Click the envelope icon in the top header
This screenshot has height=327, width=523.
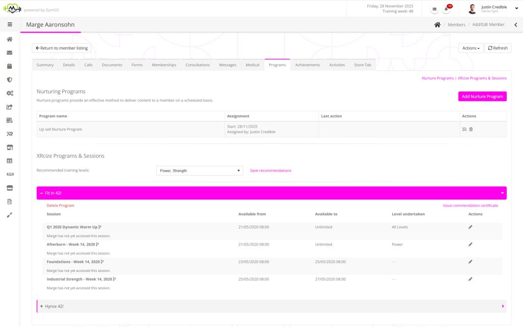click(434, 9)
